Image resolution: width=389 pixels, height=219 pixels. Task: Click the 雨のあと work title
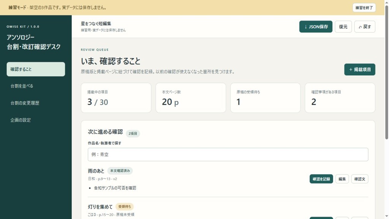[x=96, y=171]
